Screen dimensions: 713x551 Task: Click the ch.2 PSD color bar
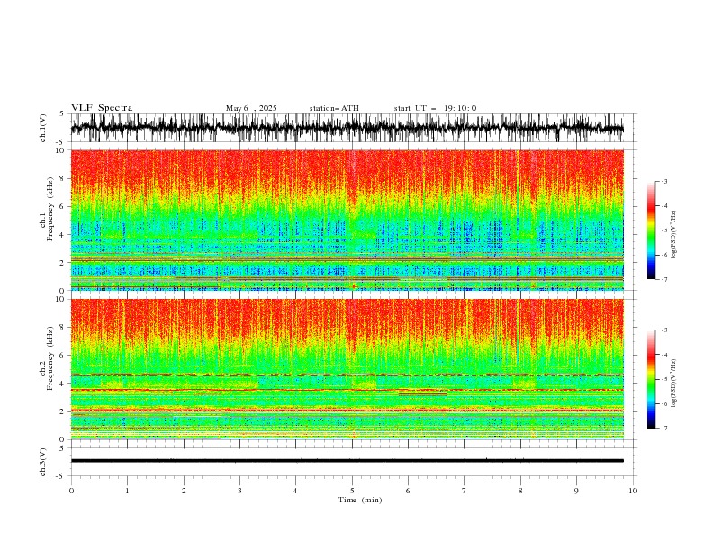pyautogui.click(x=652, y=379)
